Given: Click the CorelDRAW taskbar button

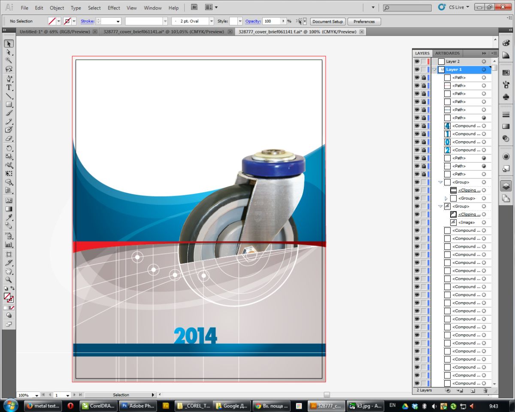Looking at the screenshot, I should [99, 406].
